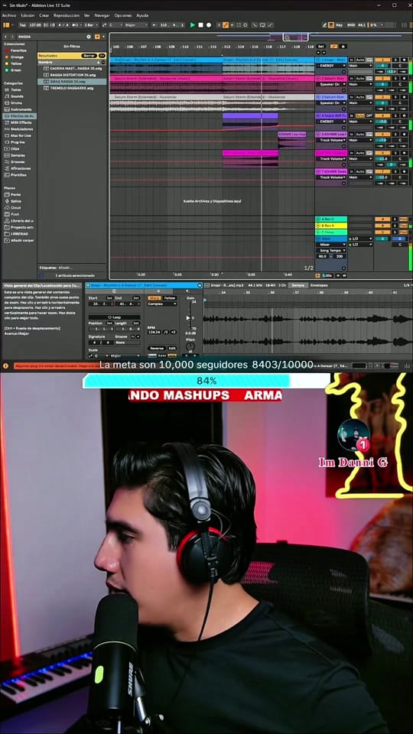Open Song Tempo chooser on Main track
413x734 pixels.
click(x=331, y=251)
